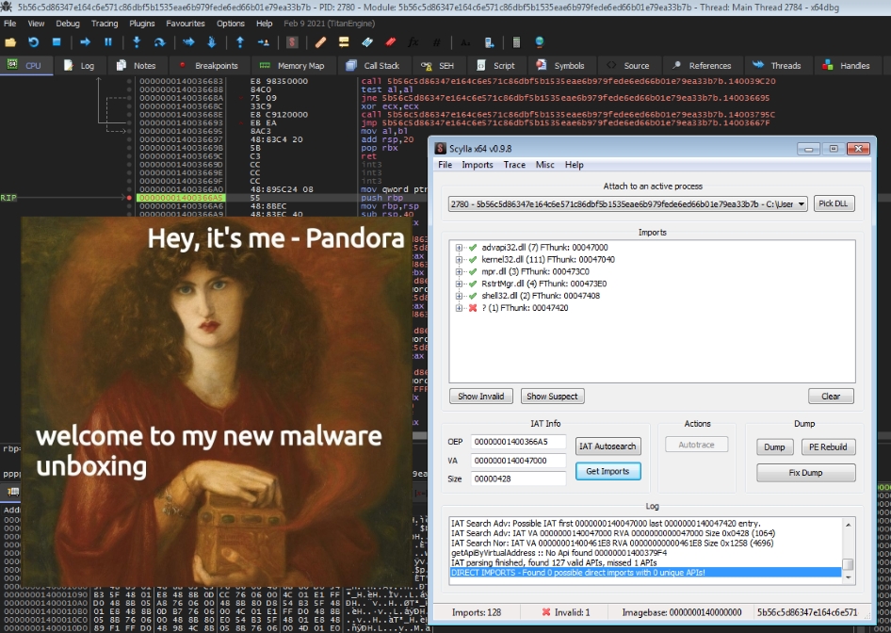Click the Step Over icon
Image resolution: width=891 pixels, height=633 pixels.
click(x=160, y=42)
